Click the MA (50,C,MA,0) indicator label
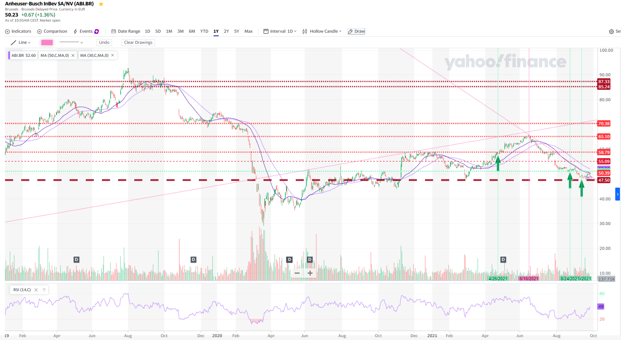 pyautogui.click(x=55, y=55)
